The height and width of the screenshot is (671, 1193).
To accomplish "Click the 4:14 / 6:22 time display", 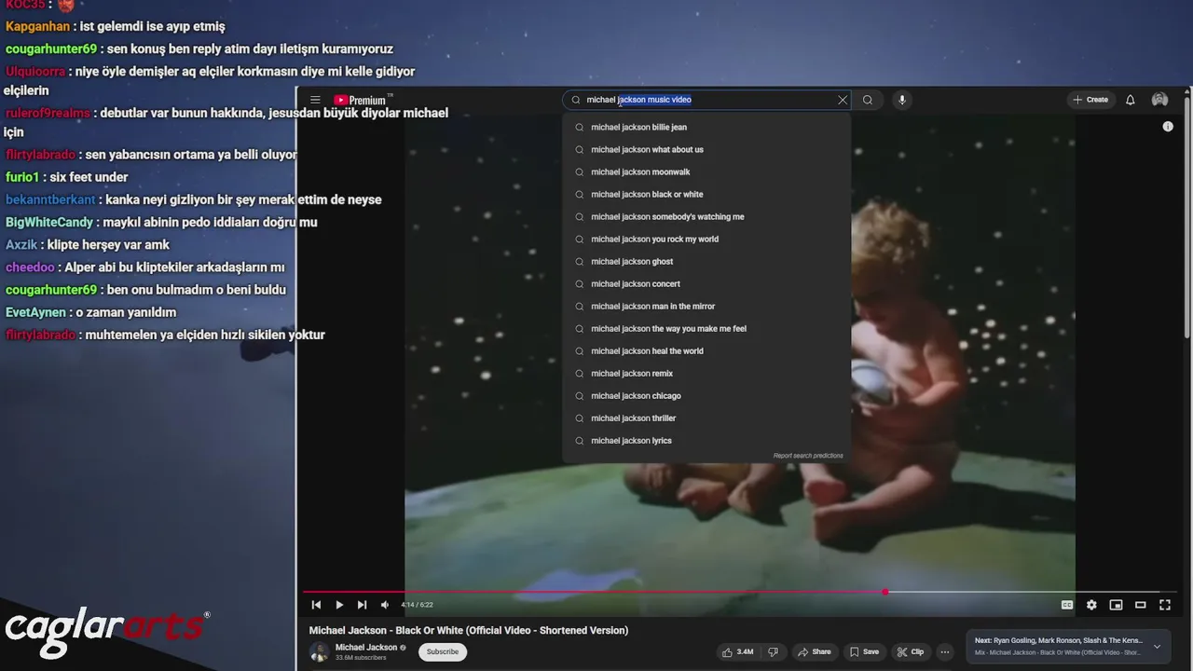I will [418, 605].
